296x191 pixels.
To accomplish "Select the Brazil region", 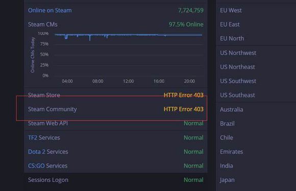I will [x=227, y=124].
